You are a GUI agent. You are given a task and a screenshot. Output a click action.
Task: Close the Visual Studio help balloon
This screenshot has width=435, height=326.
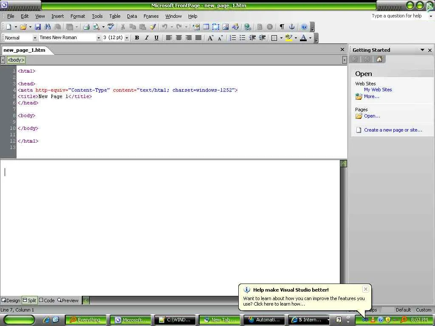pos(366,289)
